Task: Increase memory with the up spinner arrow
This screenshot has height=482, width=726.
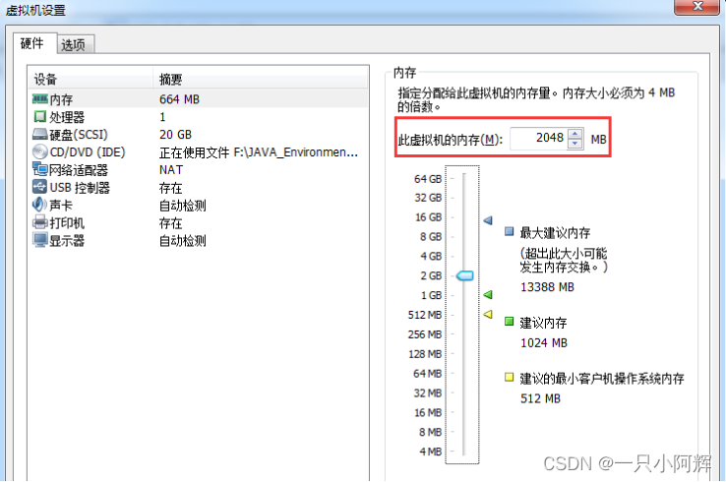Action: (x=575, y=134)
